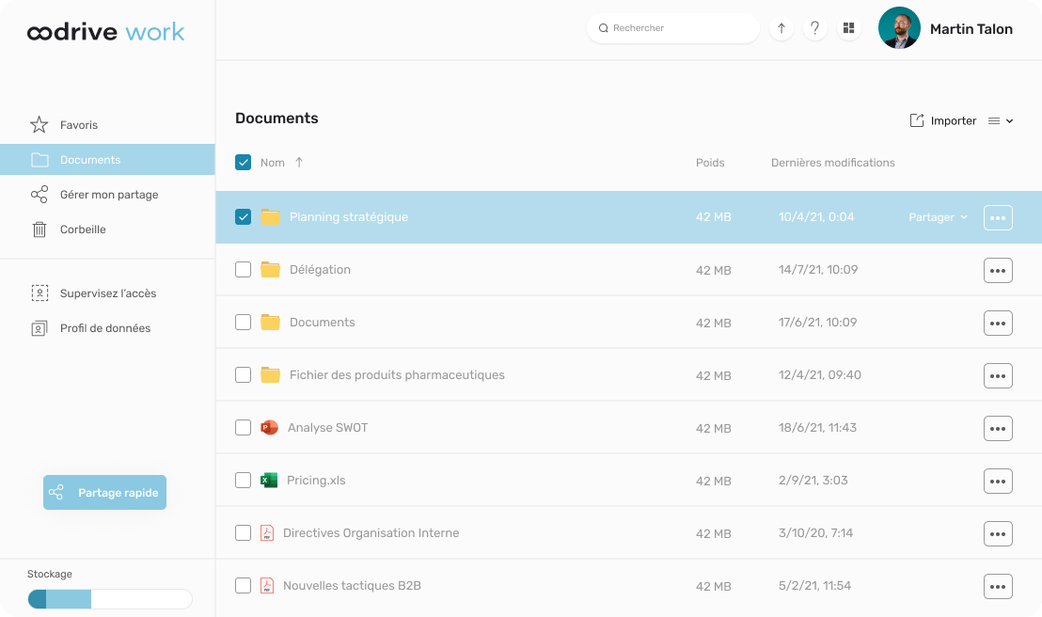The width and height of the screenshot is (1042, 617).
Task: Open the apps grid icon in top bar
Action: point(848,28)
